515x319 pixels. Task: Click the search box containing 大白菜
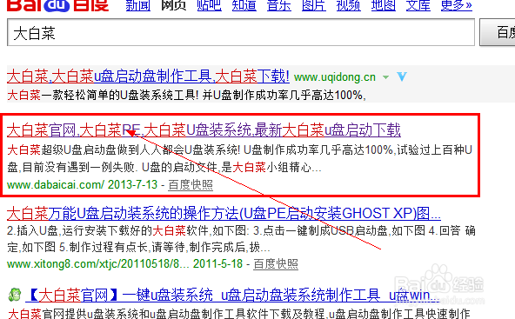[241, 32]
